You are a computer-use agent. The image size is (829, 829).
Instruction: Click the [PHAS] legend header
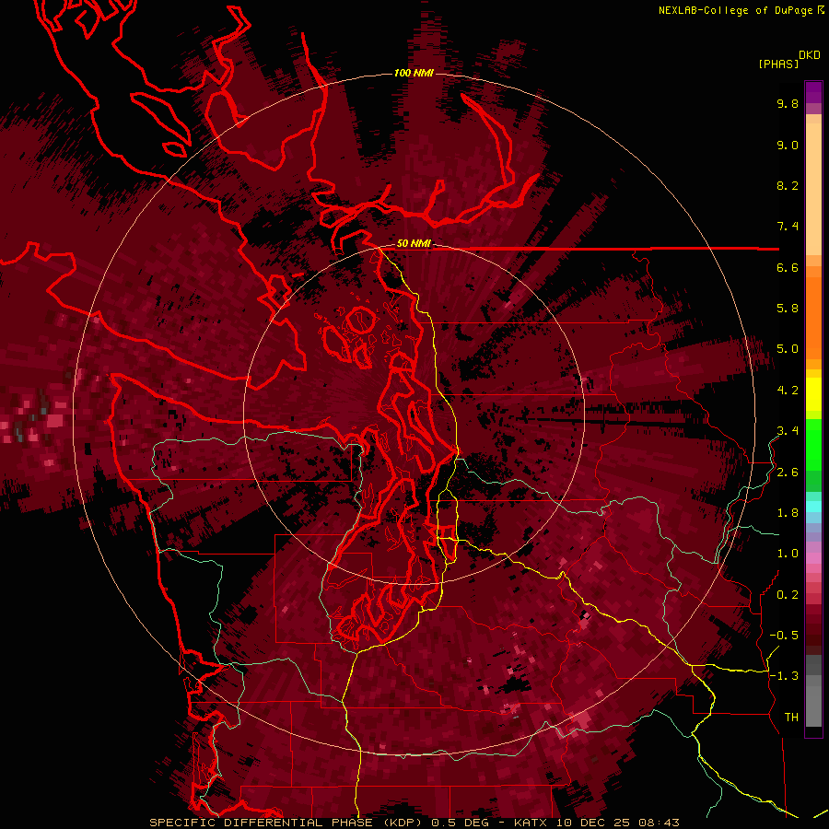point(778,64)
